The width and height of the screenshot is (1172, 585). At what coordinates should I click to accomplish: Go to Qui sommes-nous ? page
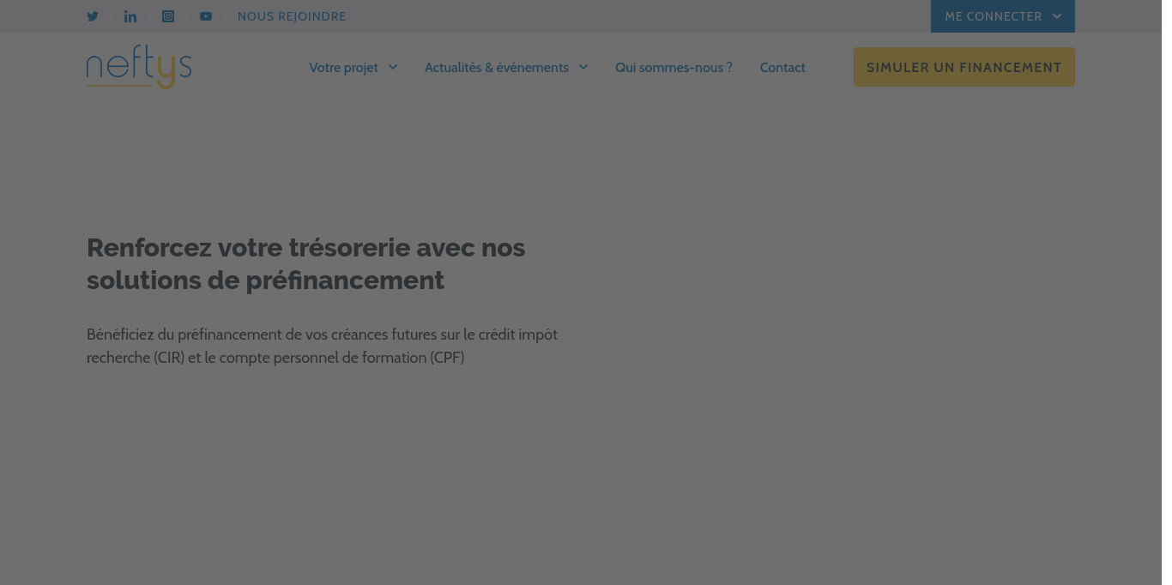(x=674, y=68)
